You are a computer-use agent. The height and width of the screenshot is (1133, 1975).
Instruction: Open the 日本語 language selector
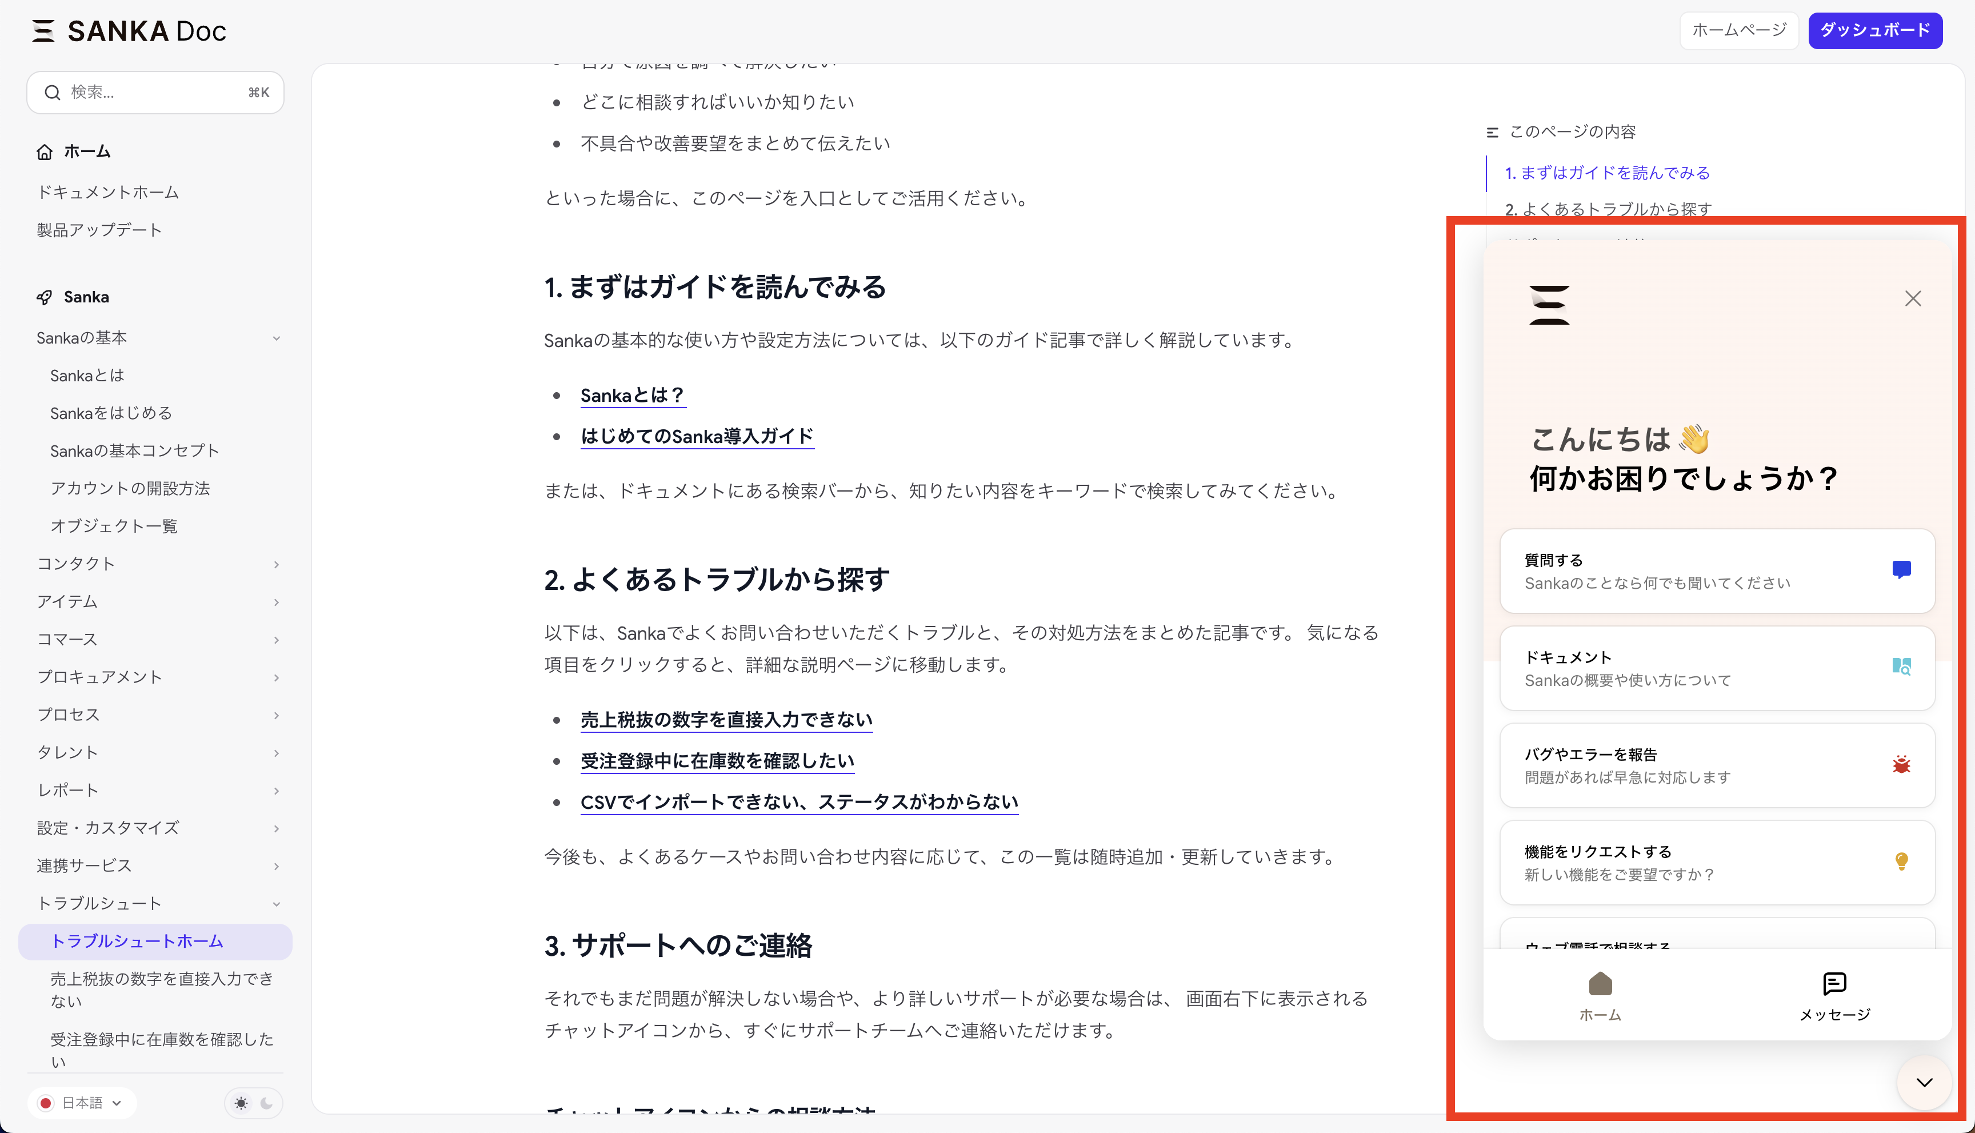pos(81,1103)
